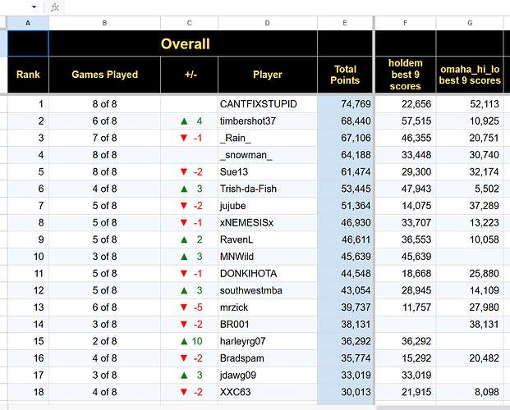This screenshot has height=410, width=510.
Task: Select column E header
Action: coord(345,23)
